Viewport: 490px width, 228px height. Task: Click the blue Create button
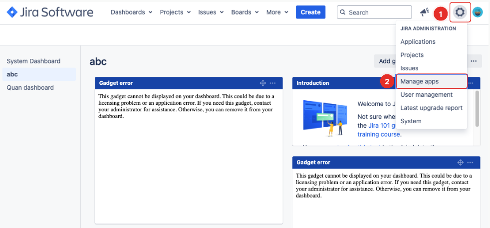310,12
